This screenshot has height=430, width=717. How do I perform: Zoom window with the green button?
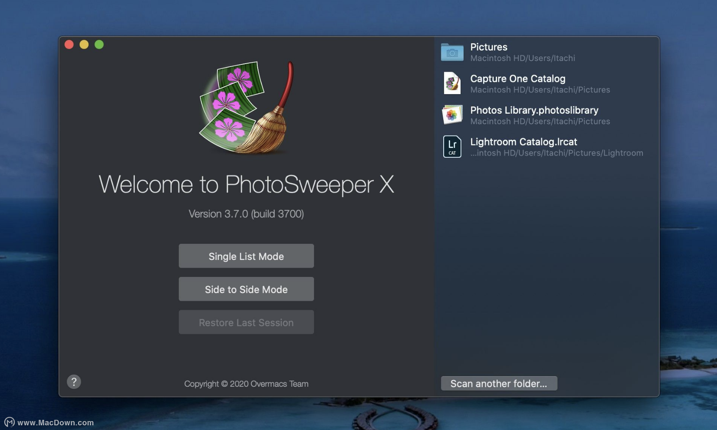[99, 45]
